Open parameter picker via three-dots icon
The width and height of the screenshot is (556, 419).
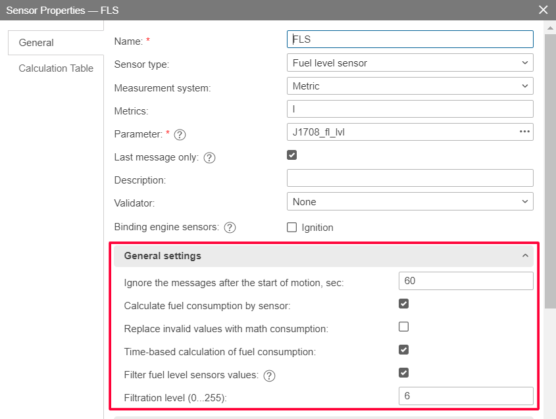tap(524, 132)
